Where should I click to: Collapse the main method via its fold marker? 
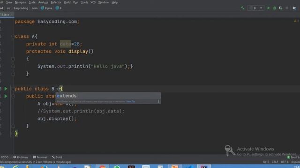[x=13, y=96]
